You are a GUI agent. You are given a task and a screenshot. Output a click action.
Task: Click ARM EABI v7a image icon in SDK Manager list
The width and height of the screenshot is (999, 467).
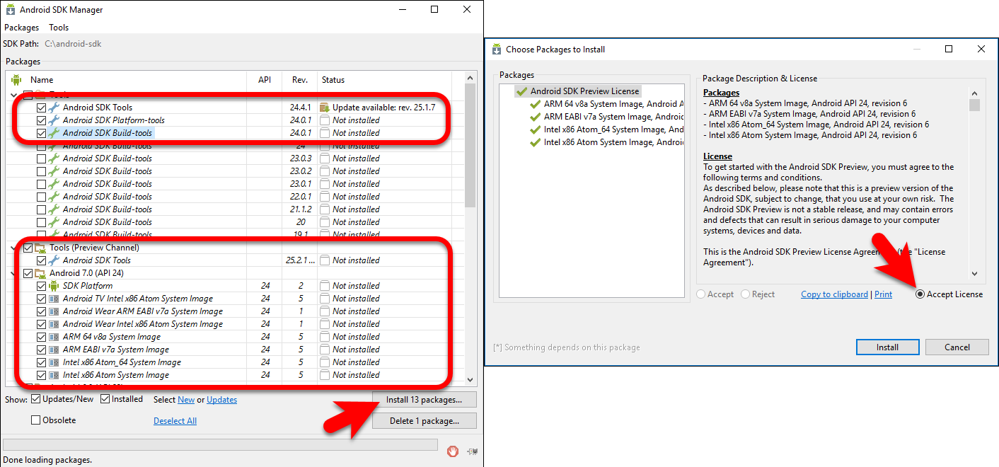(54, 350)
